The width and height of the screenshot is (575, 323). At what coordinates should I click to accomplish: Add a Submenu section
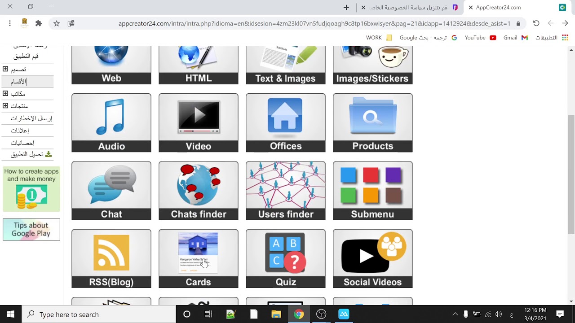373,191
